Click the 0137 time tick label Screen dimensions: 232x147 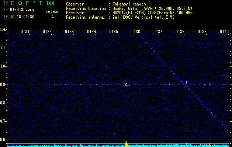click(x=158, y=31)
